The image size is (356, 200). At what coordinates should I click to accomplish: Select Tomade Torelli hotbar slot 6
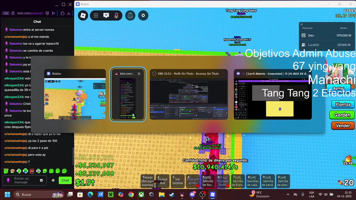223,181
